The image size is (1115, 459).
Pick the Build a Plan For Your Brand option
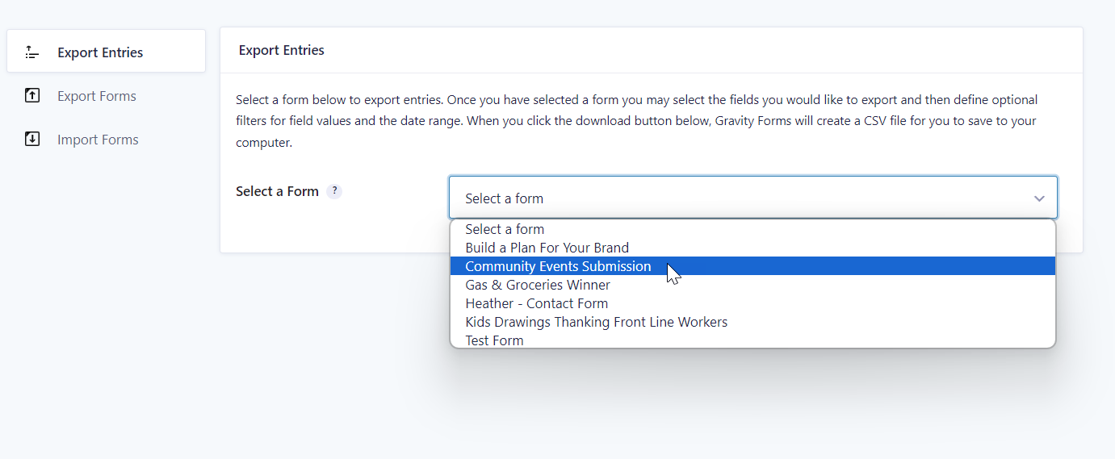pyautogui.click(x=752, y=248)
